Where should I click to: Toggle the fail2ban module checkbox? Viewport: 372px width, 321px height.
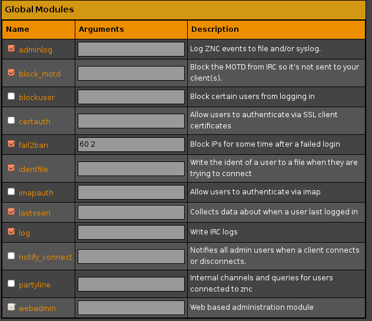coord(11,144)
